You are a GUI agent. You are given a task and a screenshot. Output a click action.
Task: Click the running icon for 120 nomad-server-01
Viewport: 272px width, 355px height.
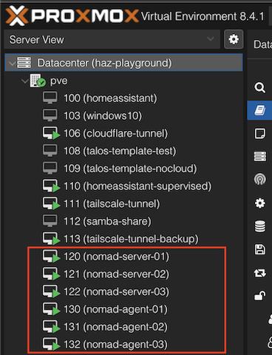(x=51, y=257)
